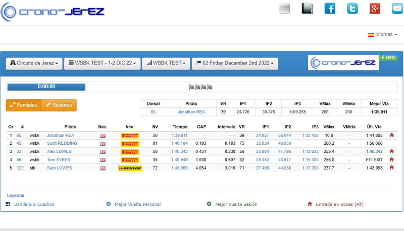
Task: Open Scott REDDING rider link
Action: coord(62,144)
